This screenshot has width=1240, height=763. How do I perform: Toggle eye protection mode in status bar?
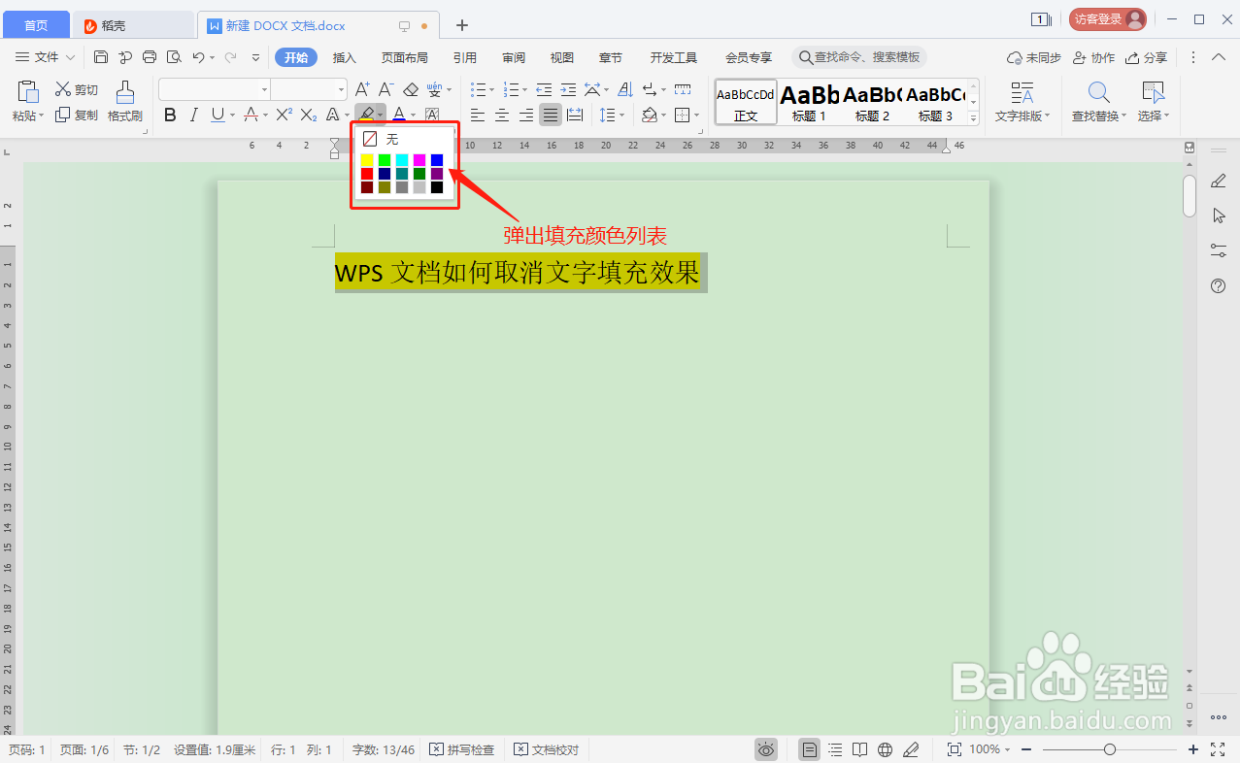[x=766, y=749]
